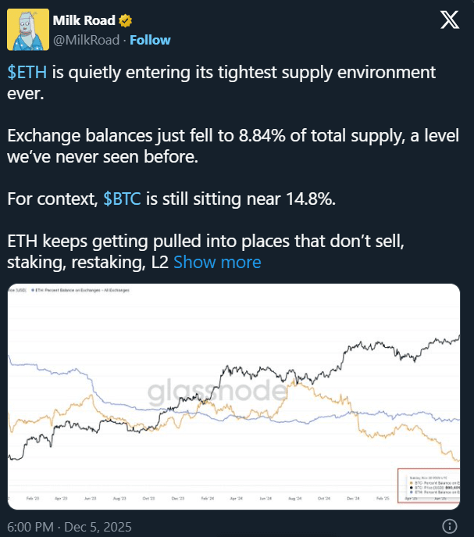Click the glassnode watermark on the chart
Image resolution: width=474 pixels, height=537 pixels.
[x=216, y=390]
